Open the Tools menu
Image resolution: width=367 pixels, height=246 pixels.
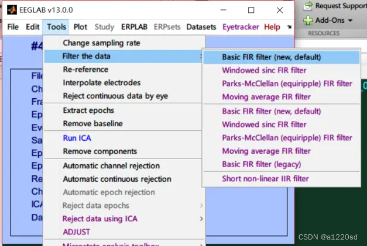56,27
